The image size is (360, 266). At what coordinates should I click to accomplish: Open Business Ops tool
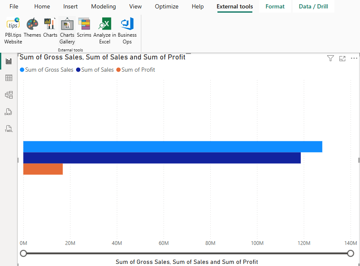pyautogui.click(x=127, y=31)
